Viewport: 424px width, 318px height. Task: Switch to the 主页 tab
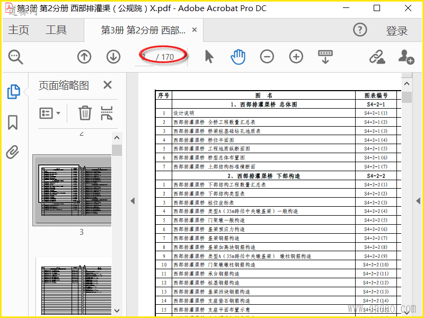point(19,30)
